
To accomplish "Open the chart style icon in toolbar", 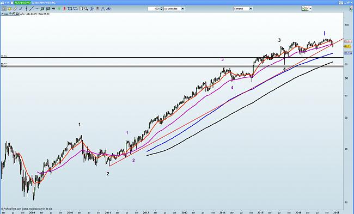I will (x=306, y=9).
